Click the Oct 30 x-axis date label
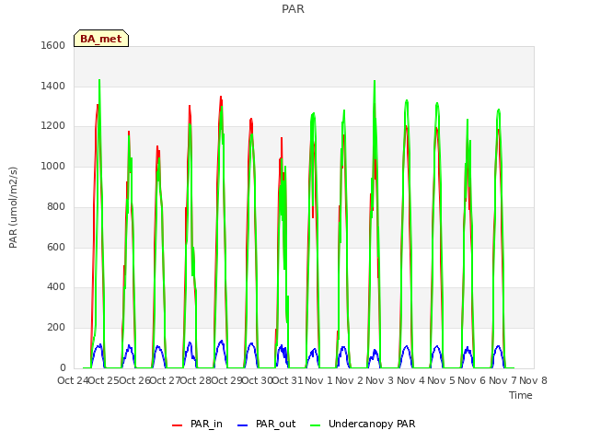The height and width of the screenshot is (442, 589). 257,380
